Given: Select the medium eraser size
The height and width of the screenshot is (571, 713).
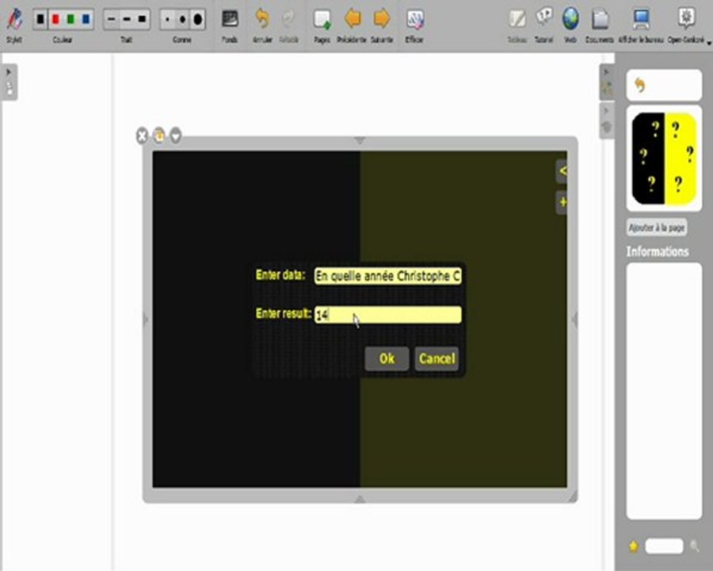Looking at the screenshot, I should 182,19.
